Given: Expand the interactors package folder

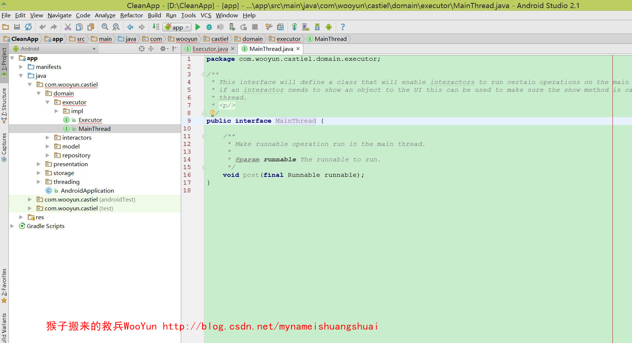Looking at the screenshot, I should click(48, 137).
